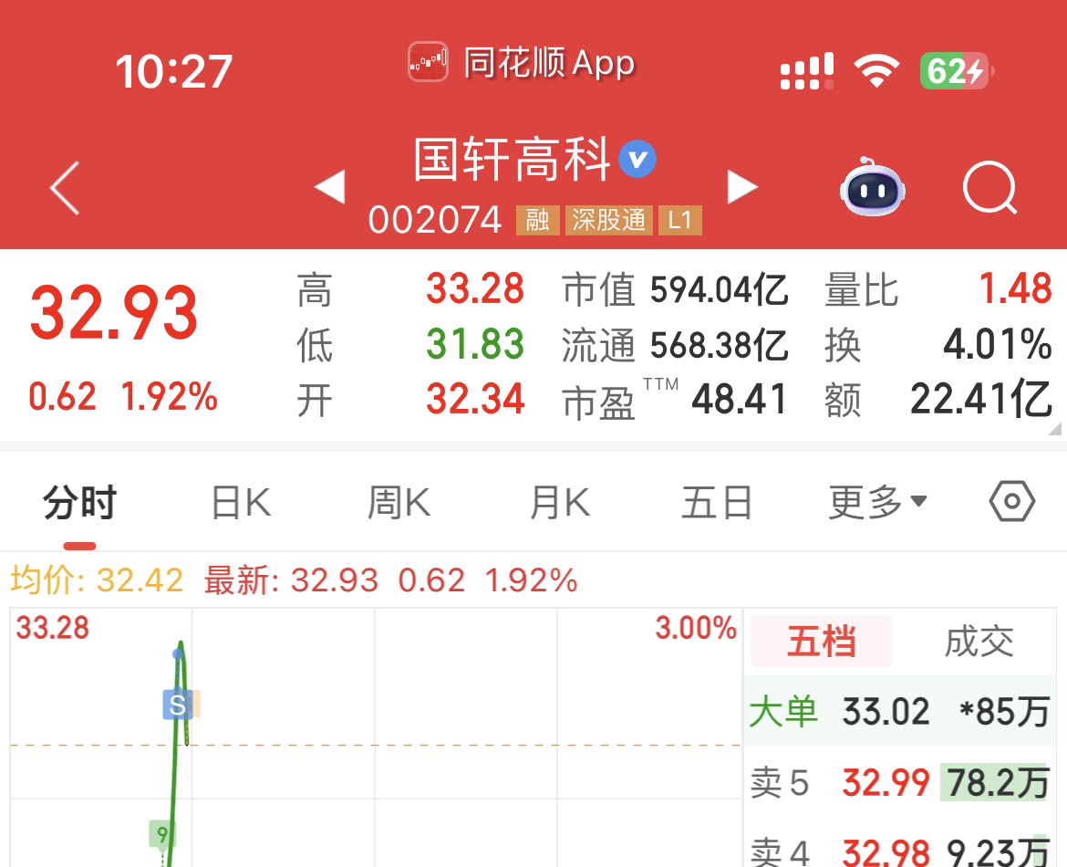Tap the 卖5 price 32.99
The width and height of the screenshot is (1067, 867).
[886, 782]
